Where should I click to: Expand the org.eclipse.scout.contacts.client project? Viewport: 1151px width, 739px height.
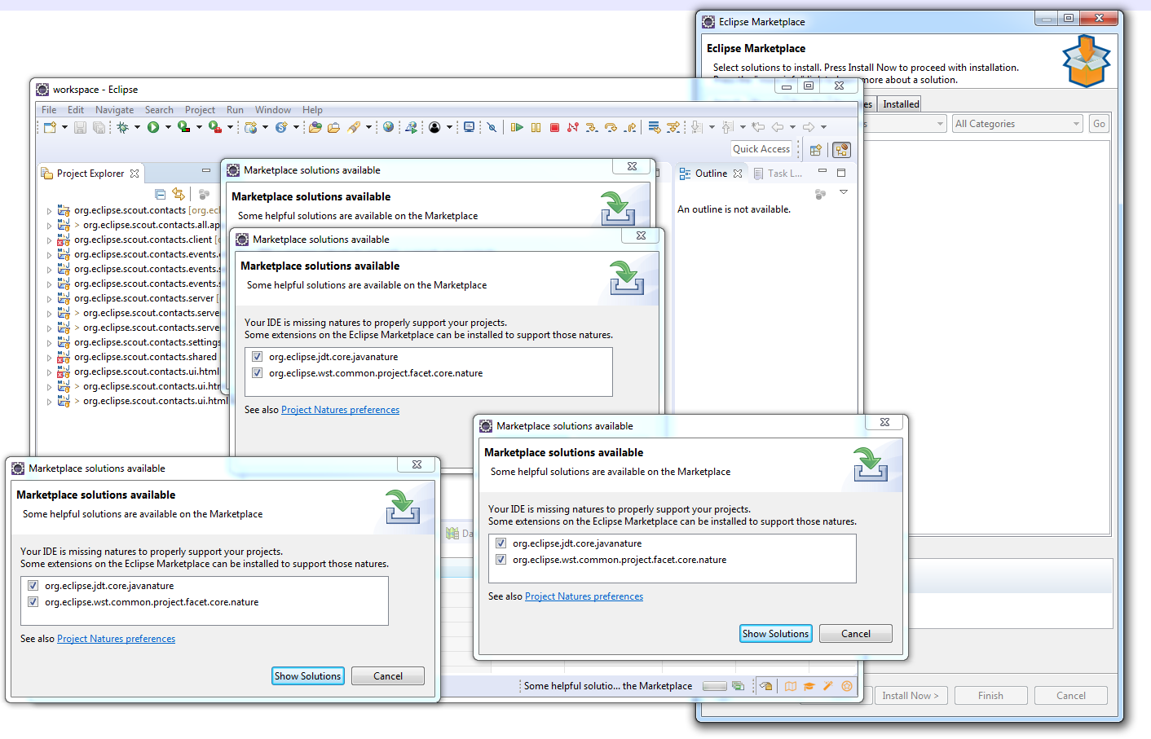(x=49, y=240)
